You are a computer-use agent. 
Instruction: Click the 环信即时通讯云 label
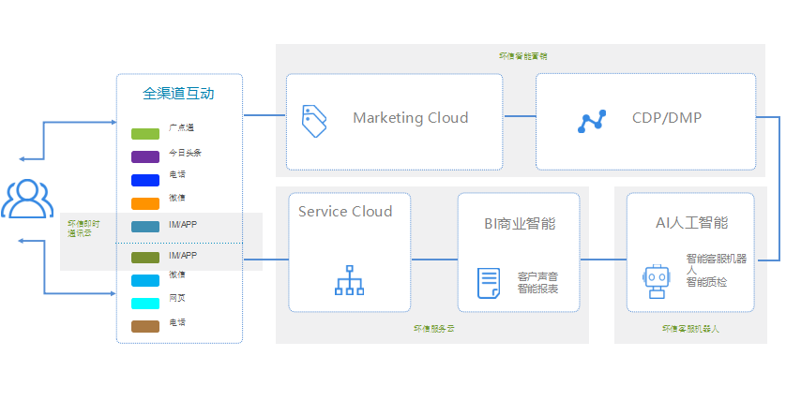pos(84,229)
